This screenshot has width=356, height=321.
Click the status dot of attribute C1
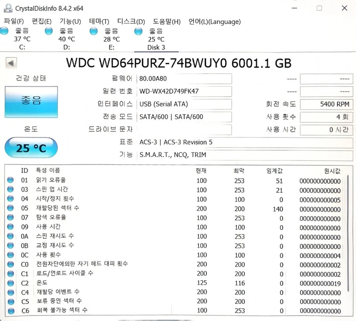coord(10,273)
